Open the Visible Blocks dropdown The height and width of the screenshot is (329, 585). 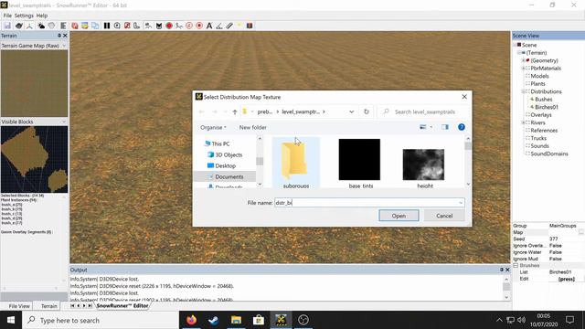(64, 122)
